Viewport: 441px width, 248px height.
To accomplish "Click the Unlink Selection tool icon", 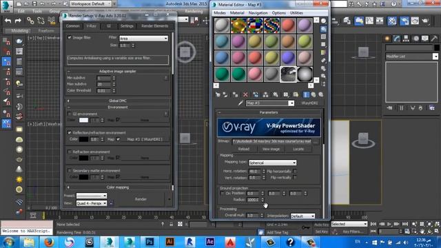I will point(41,21).
